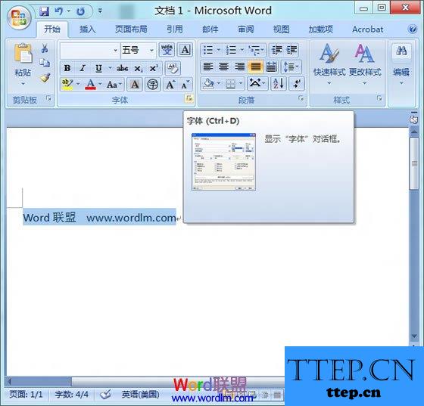Redo the last action
Image resolution: width=424 pixels, height=406 pixels.
coord(80,11)
